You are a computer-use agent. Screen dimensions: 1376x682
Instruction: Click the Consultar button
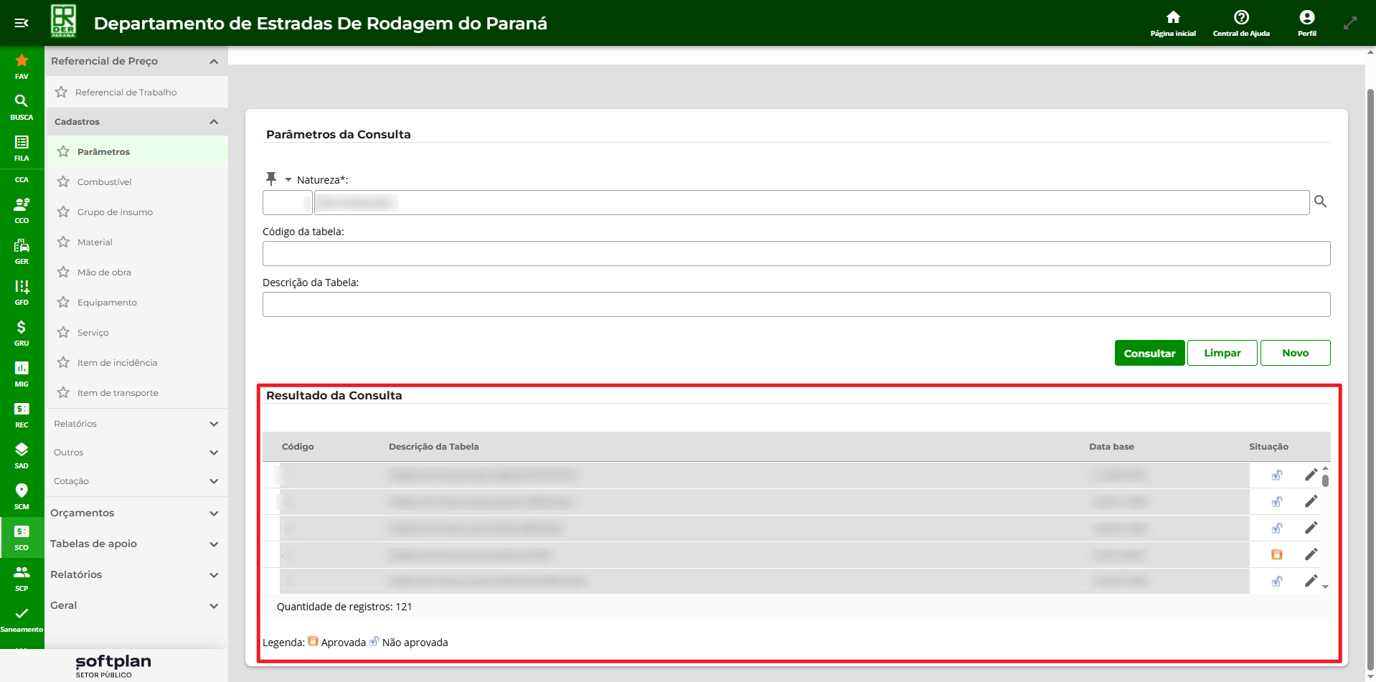coord(1149,353)
